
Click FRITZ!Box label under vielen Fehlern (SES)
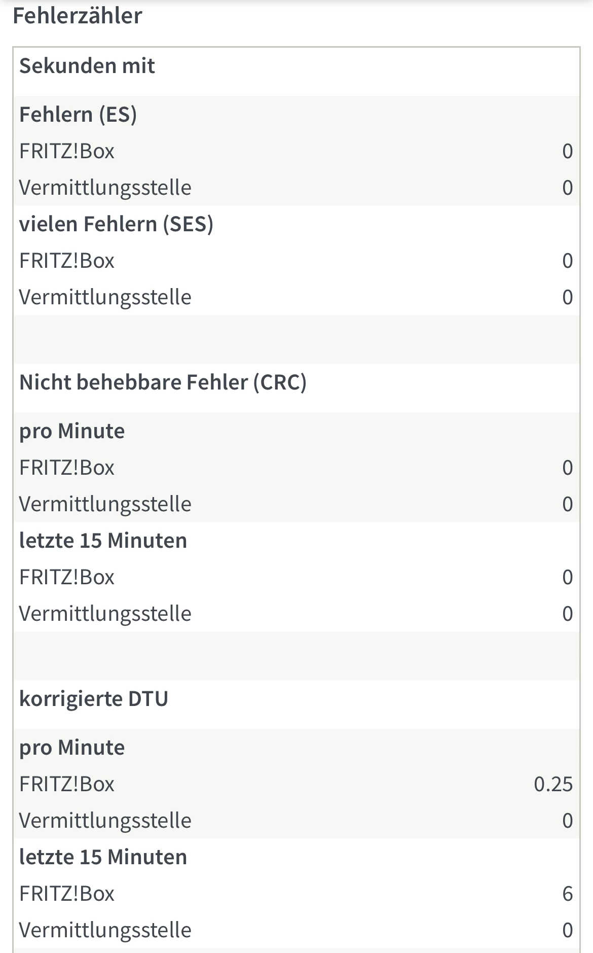(x=67, y=261)
